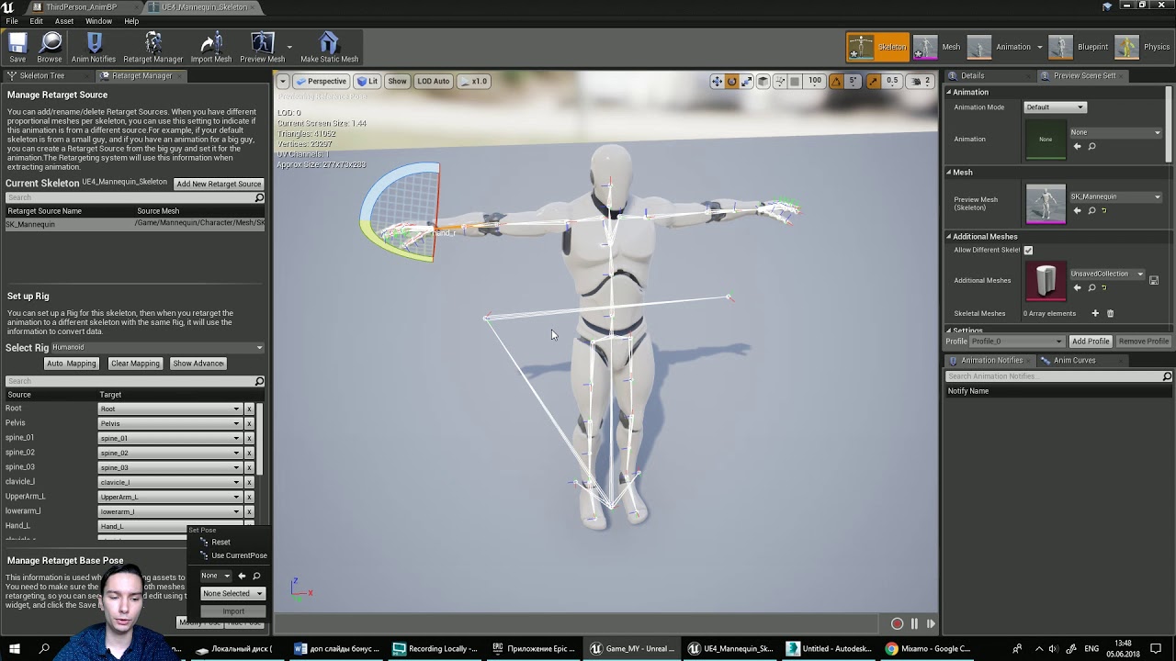
Task: Open the Asset menu
Action: tap(64, 21)
